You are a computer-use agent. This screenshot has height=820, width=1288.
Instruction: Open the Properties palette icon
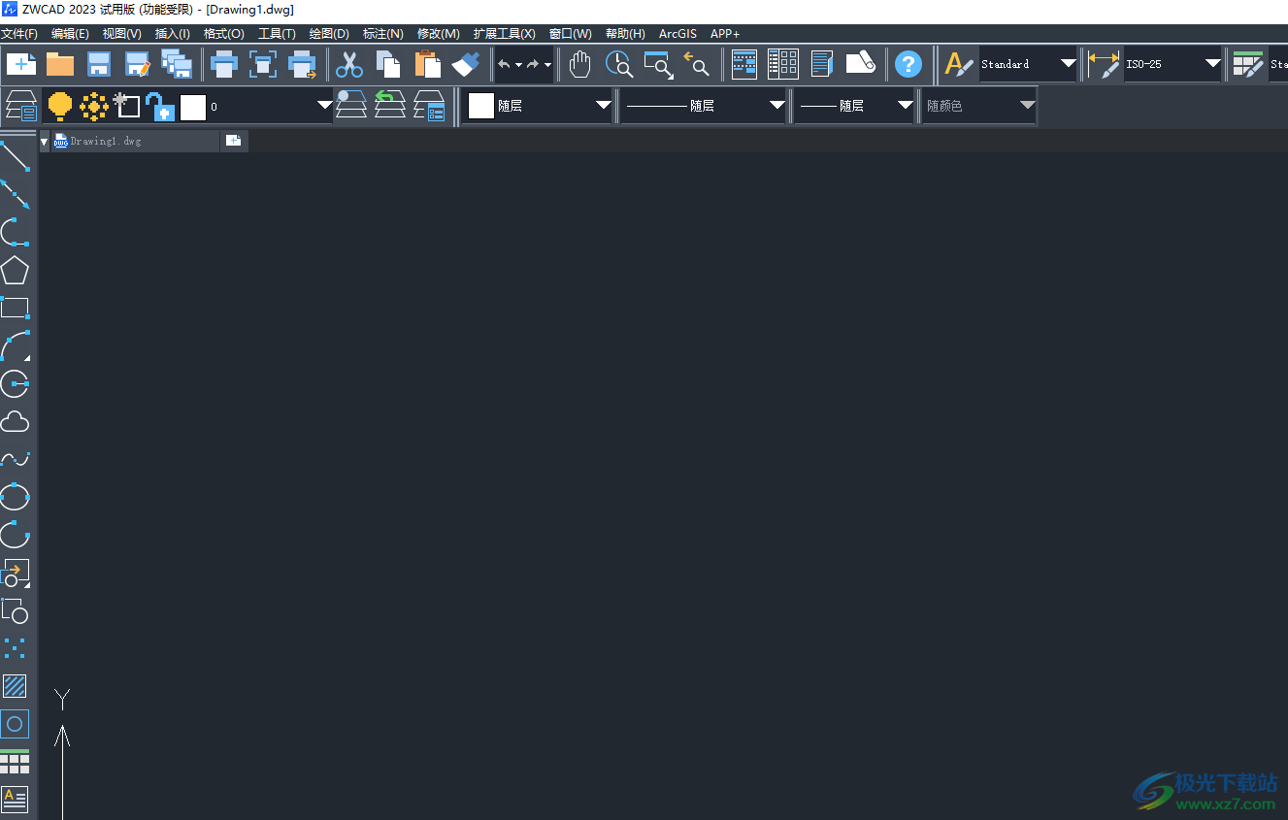744,64
